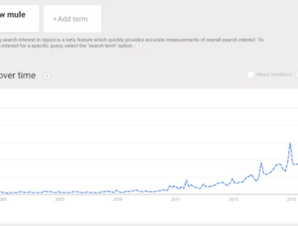The image size is (298, 226).
Task: Click the small 2011 spike on trend line
Action: click(186, 180)
